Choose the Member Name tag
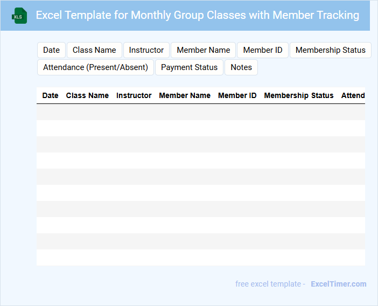The image size is (378, 306). [203, 50]
